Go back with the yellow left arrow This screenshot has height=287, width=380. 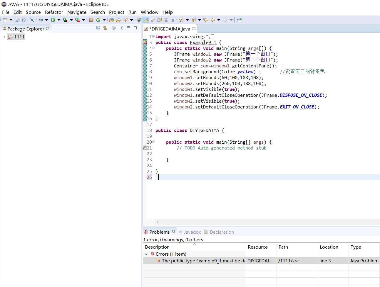(x=213, y=20)
